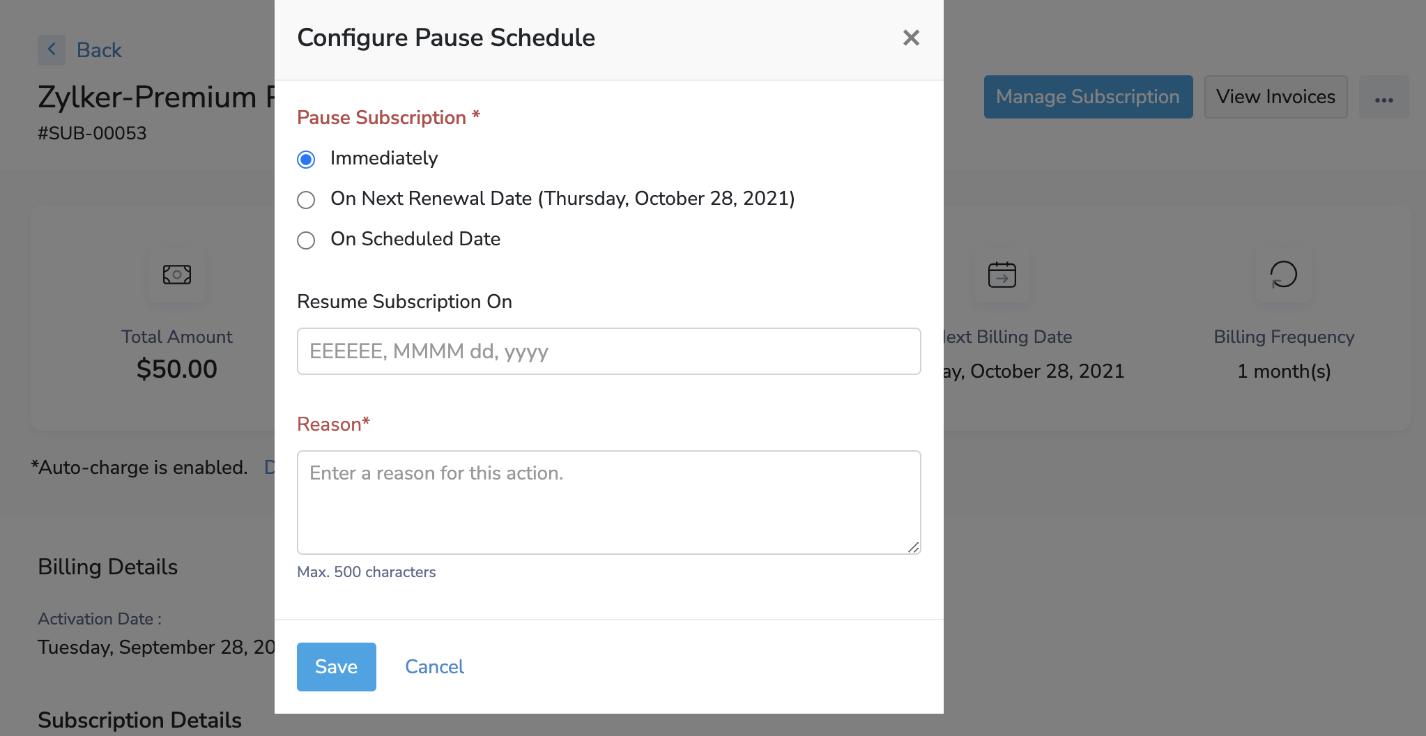
Task: Click the On Scheduled Date label
Action: (415, 239)
